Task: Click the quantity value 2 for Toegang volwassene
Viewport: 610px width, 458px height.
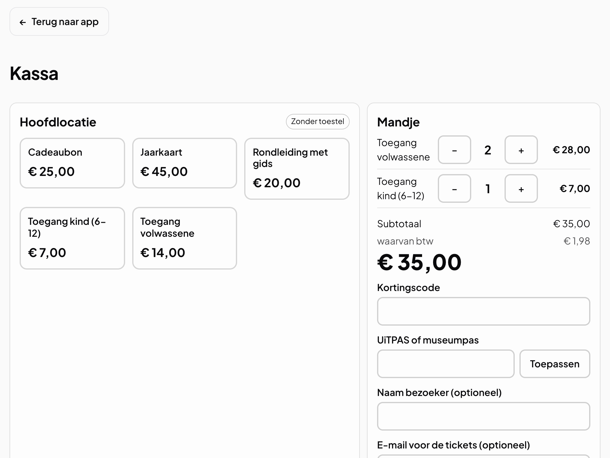Action: coord(488,150)
